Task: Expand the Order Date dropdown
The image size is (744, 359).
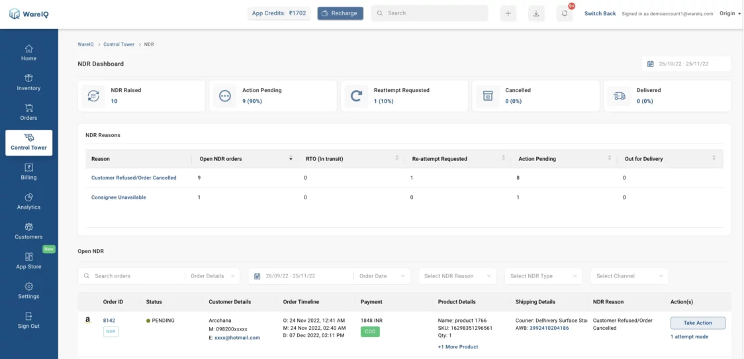Action: point(382,276)
